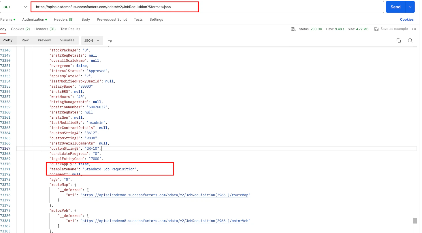Click the word wrap icon beside JSON dropdown
The height and width of the screenshot is (233, 422).
pos(110,40)
